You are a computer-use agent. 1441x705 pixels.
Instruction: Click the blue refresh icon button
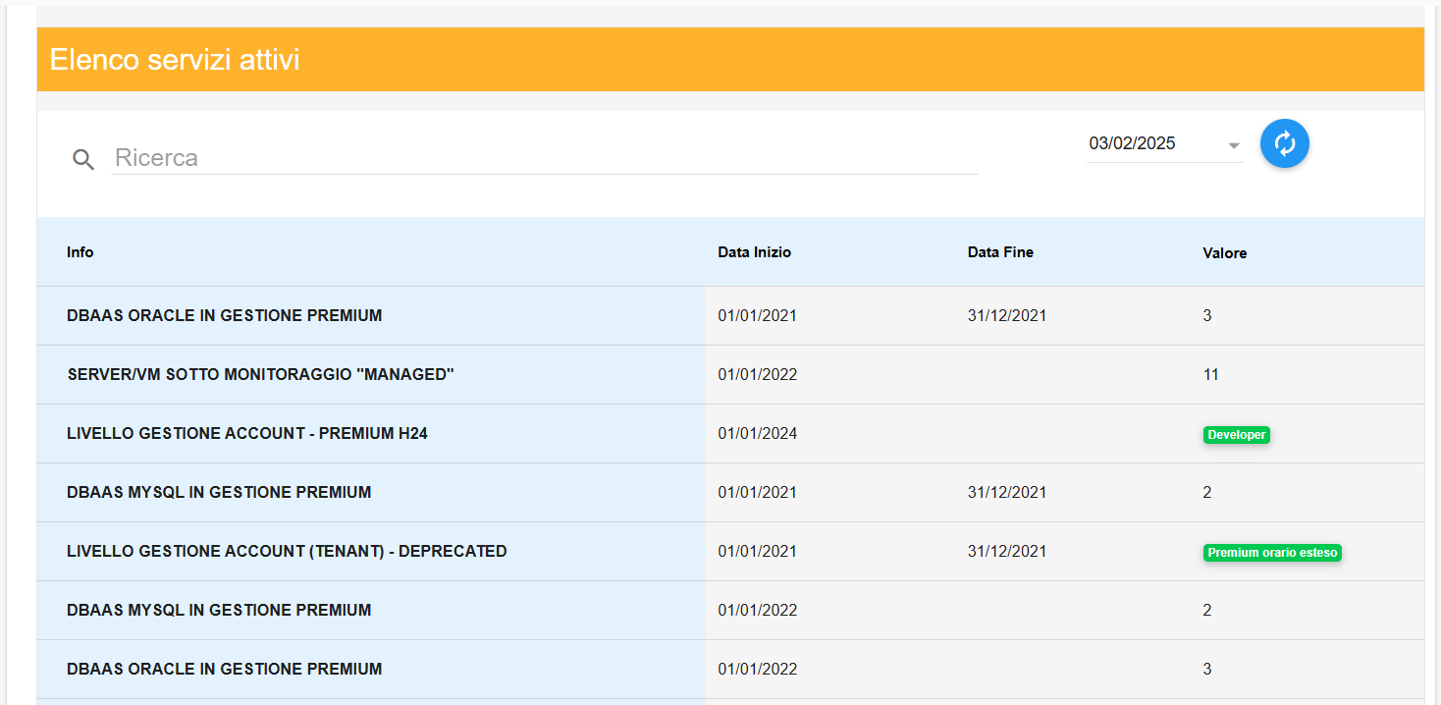[1285, 143]
